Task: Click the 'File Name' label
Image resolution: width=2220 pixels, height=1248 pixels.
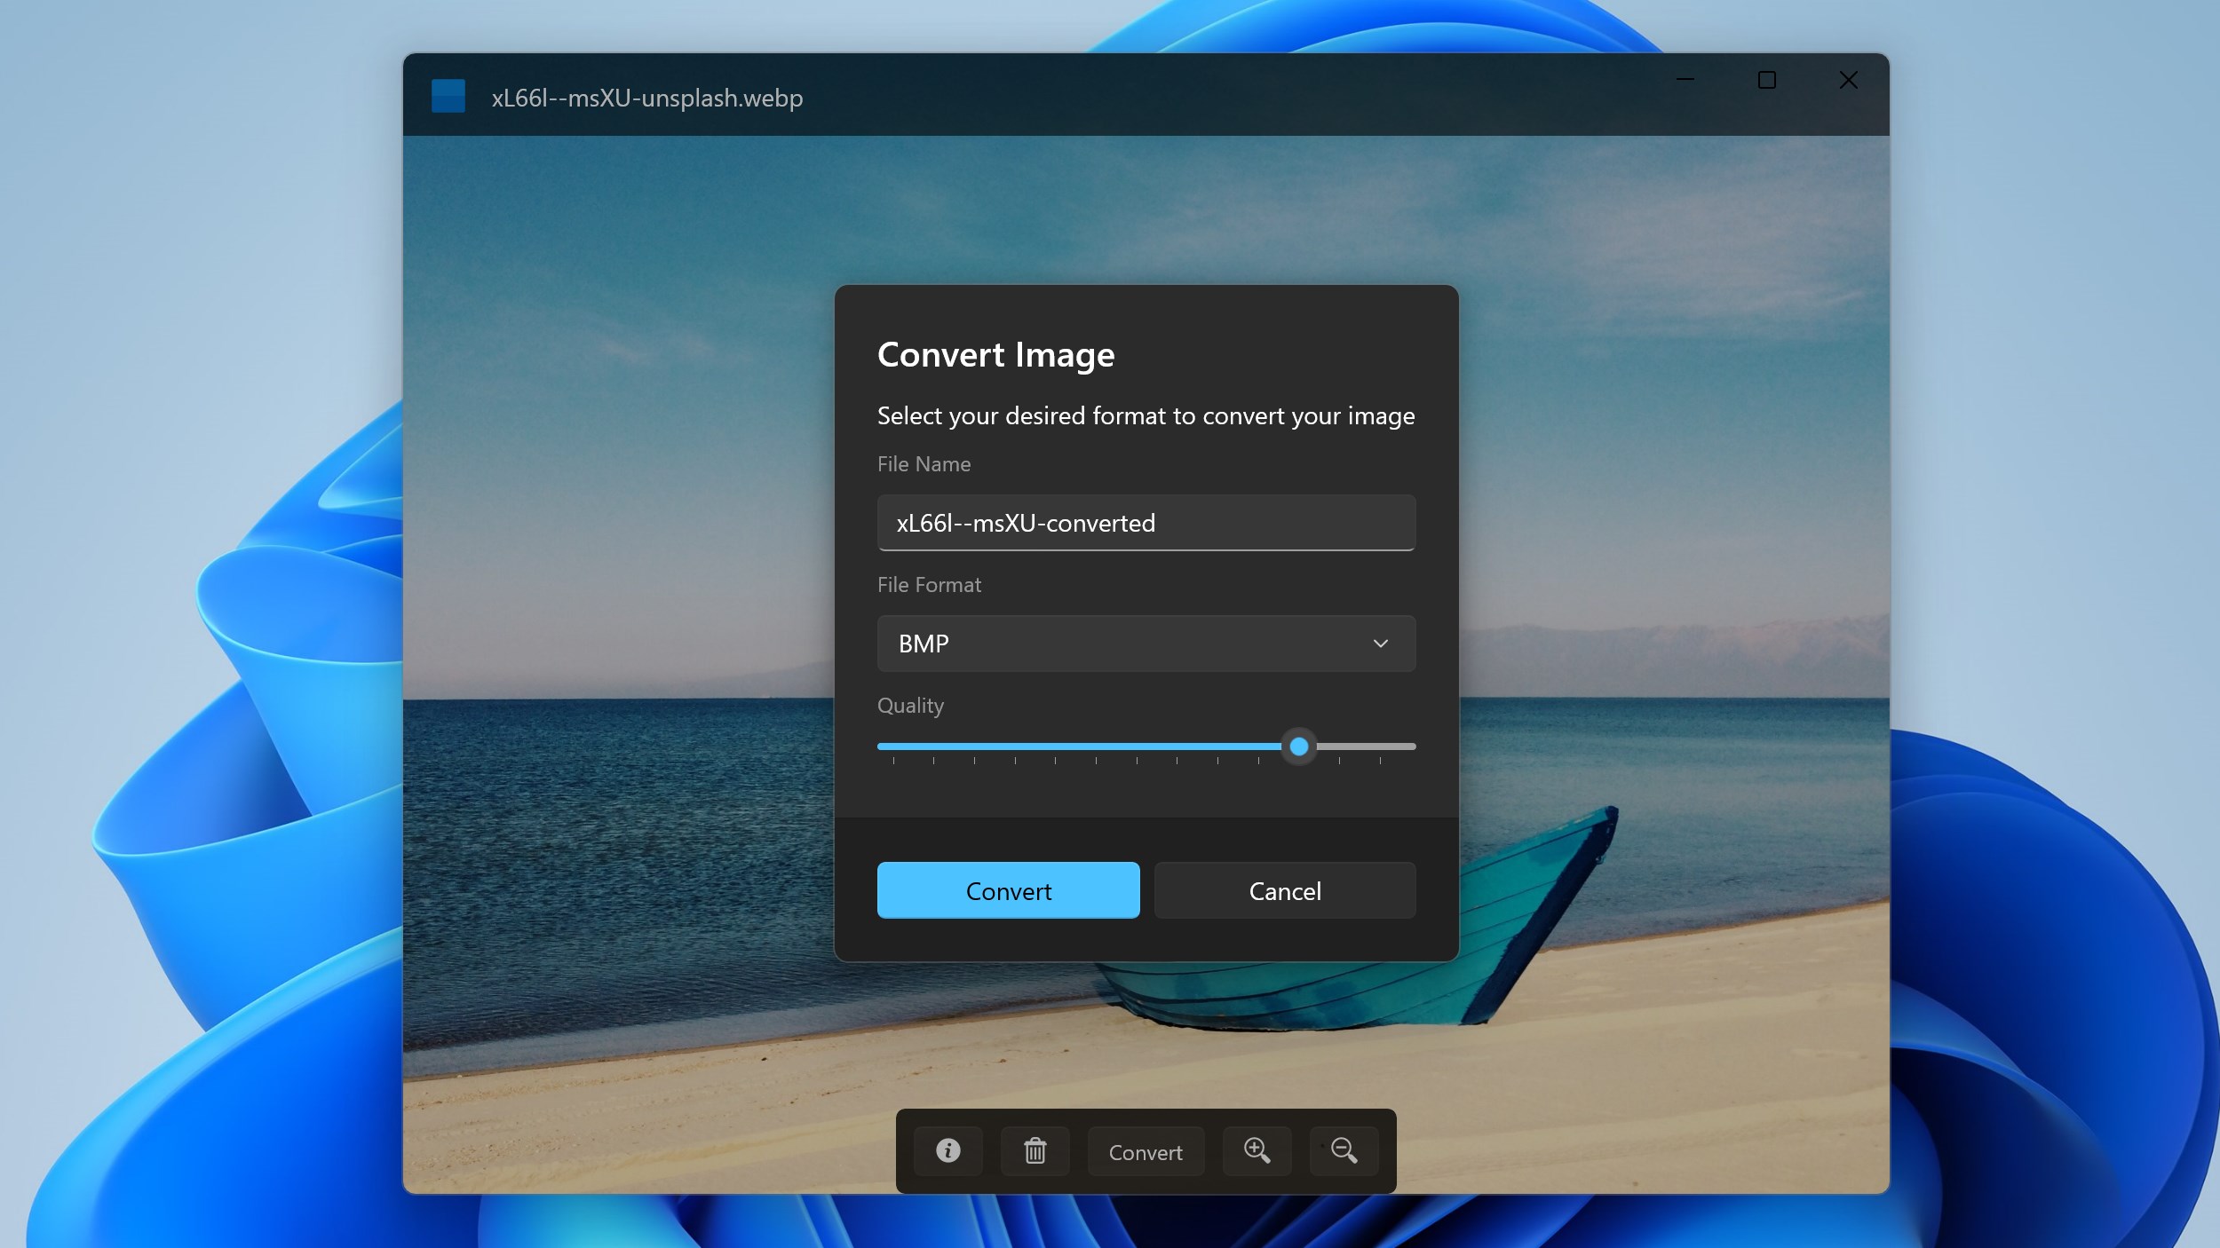Action: (924, 464)
